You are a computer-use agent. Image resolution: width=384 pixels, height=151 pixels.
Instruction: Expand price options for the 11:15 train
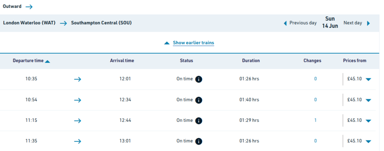point(368,121)
